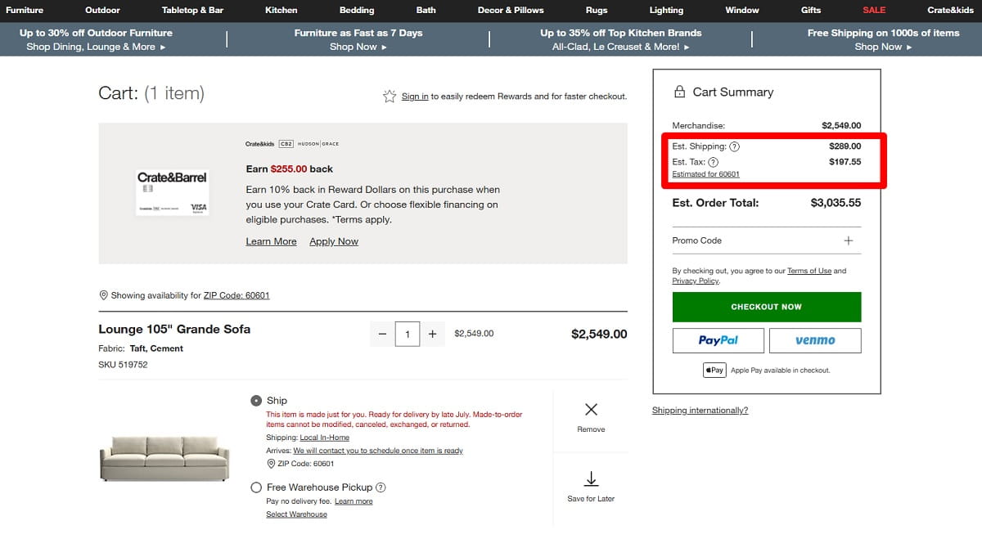This screenshot has width=982, height=548.
Task: Open the Window menu
Action: 742,10
